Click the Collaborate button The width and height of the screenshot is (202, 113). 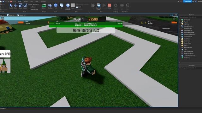tap(187, 1)
